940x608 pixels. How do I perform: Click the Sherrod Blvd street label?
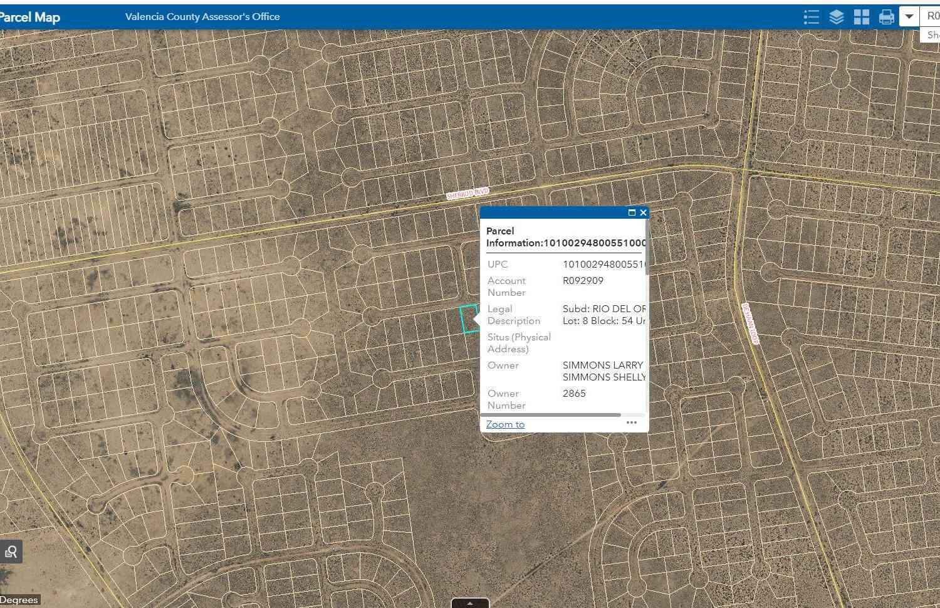point(467,194)
